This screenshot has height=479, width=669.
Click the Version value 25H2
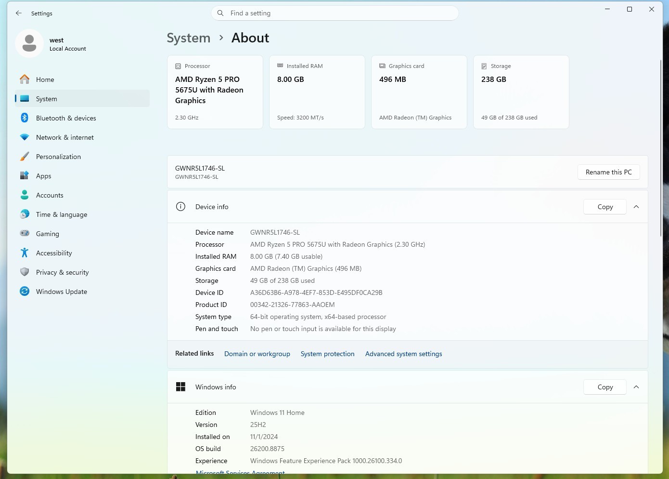tap(258, 425)
